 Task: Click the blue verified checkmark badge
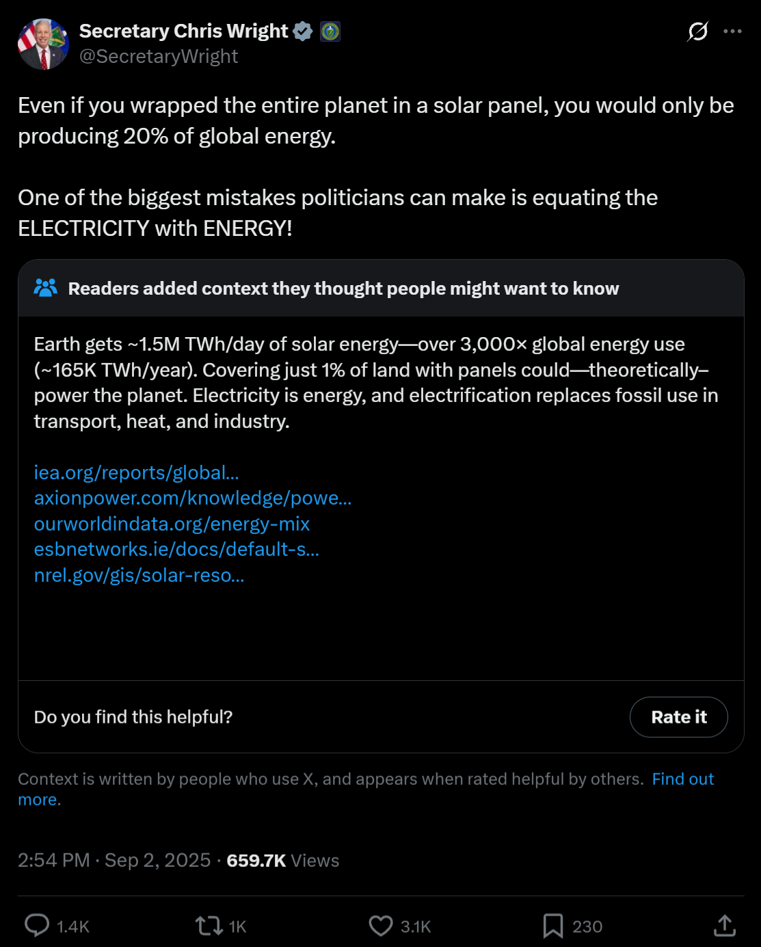click(303, 31)
